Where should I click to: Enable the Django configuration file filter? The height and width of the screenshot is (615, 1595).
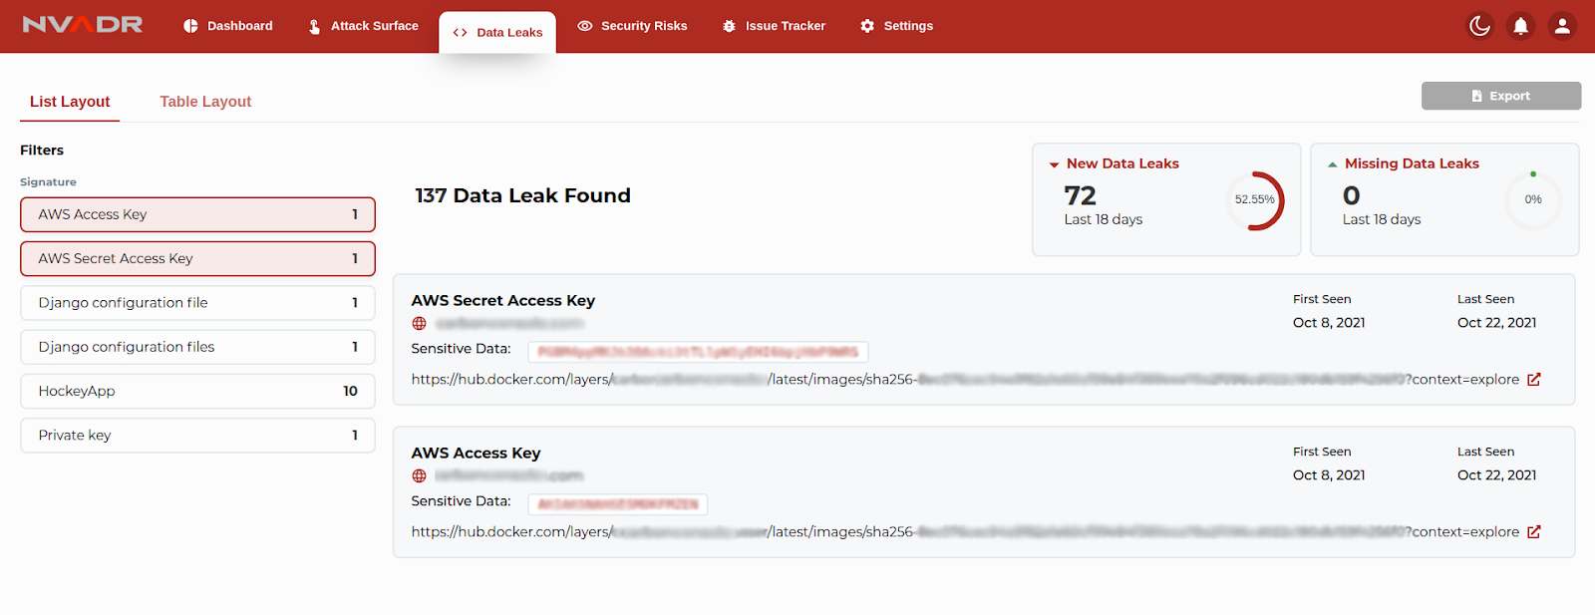[197, 303]
